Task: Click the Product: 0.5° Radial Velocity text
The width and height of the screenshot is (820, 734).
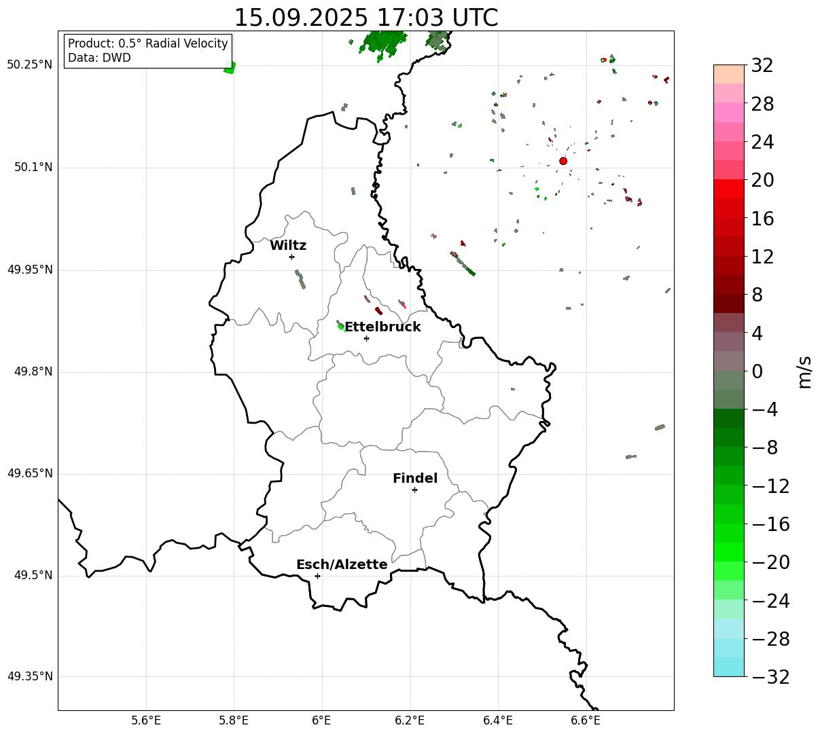Action: 148,44
